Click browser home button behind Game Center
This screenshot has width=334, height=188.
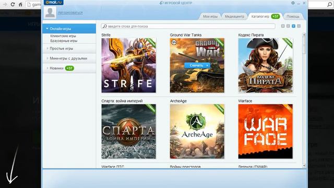pos(20,4)
